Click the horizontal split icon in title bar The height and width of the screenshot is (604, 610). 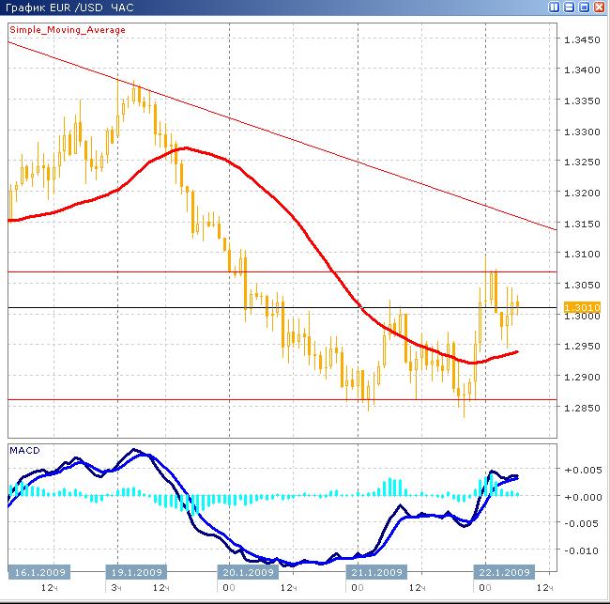coord(570,8)
